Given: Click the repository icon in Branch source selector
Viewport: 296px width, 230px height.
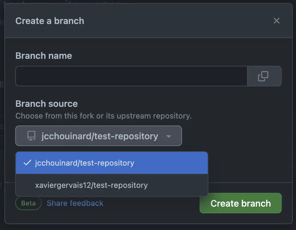Looking at the screenshot, I should pos(31,136).
